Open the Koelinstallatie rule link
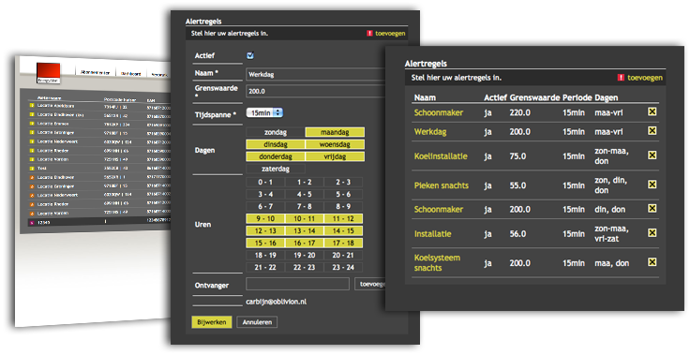This screenshot has height=355, width=690. [x=441, y=156]
